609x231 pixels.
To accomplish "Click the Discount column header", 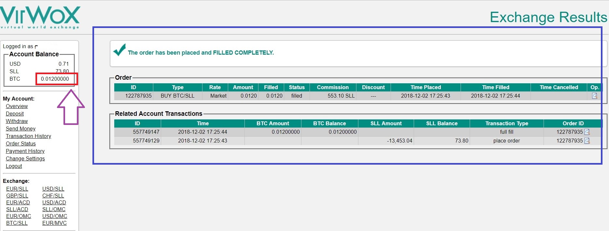I will click(373, 87).
